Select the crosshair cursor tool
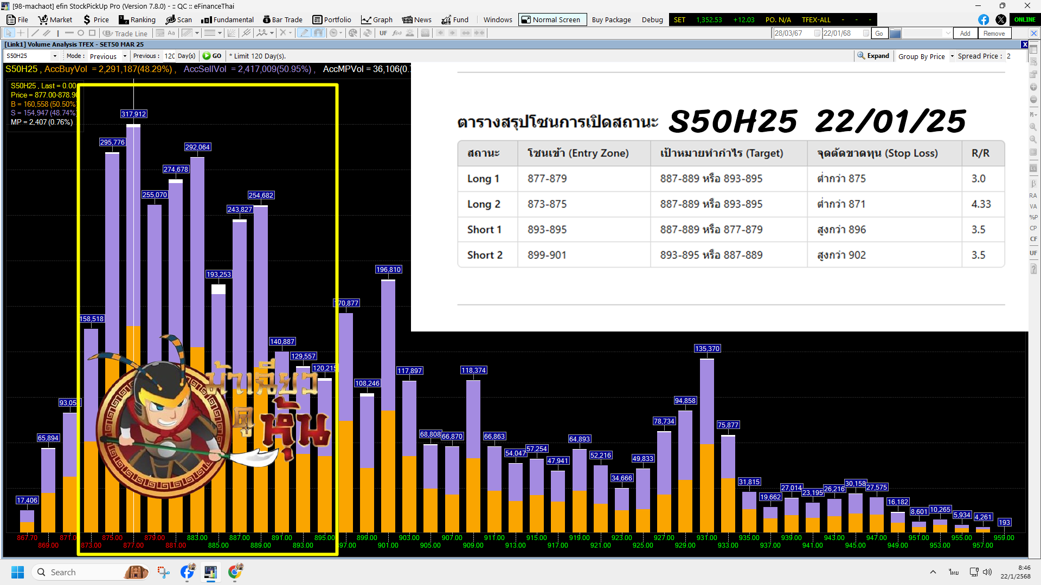This screenshot has width=1041, height=585. 21,33
